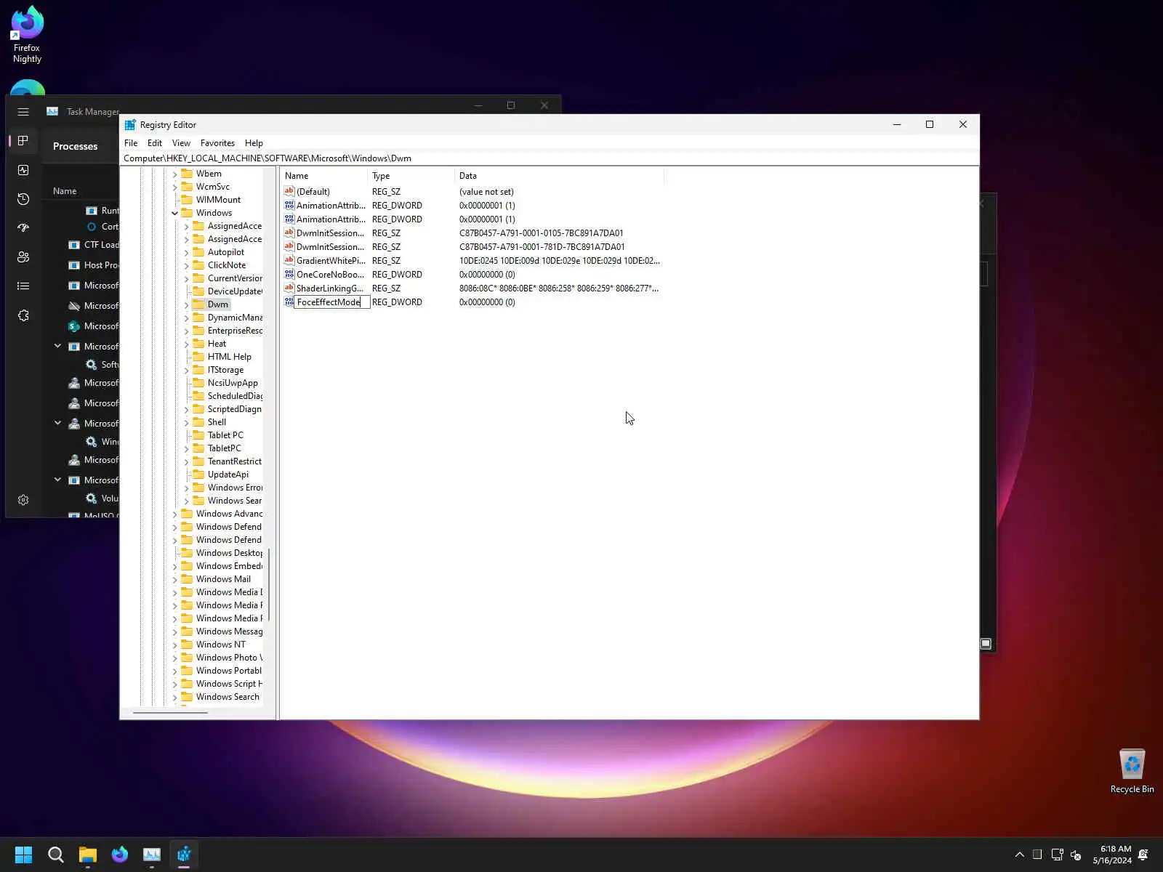This screenshot has width=1163, height=872.
Task: Expand the Autopilot key
Action: coord(187,252)
